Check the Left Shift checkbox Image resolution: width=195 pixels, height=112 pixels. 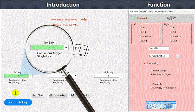click(141, 41)
